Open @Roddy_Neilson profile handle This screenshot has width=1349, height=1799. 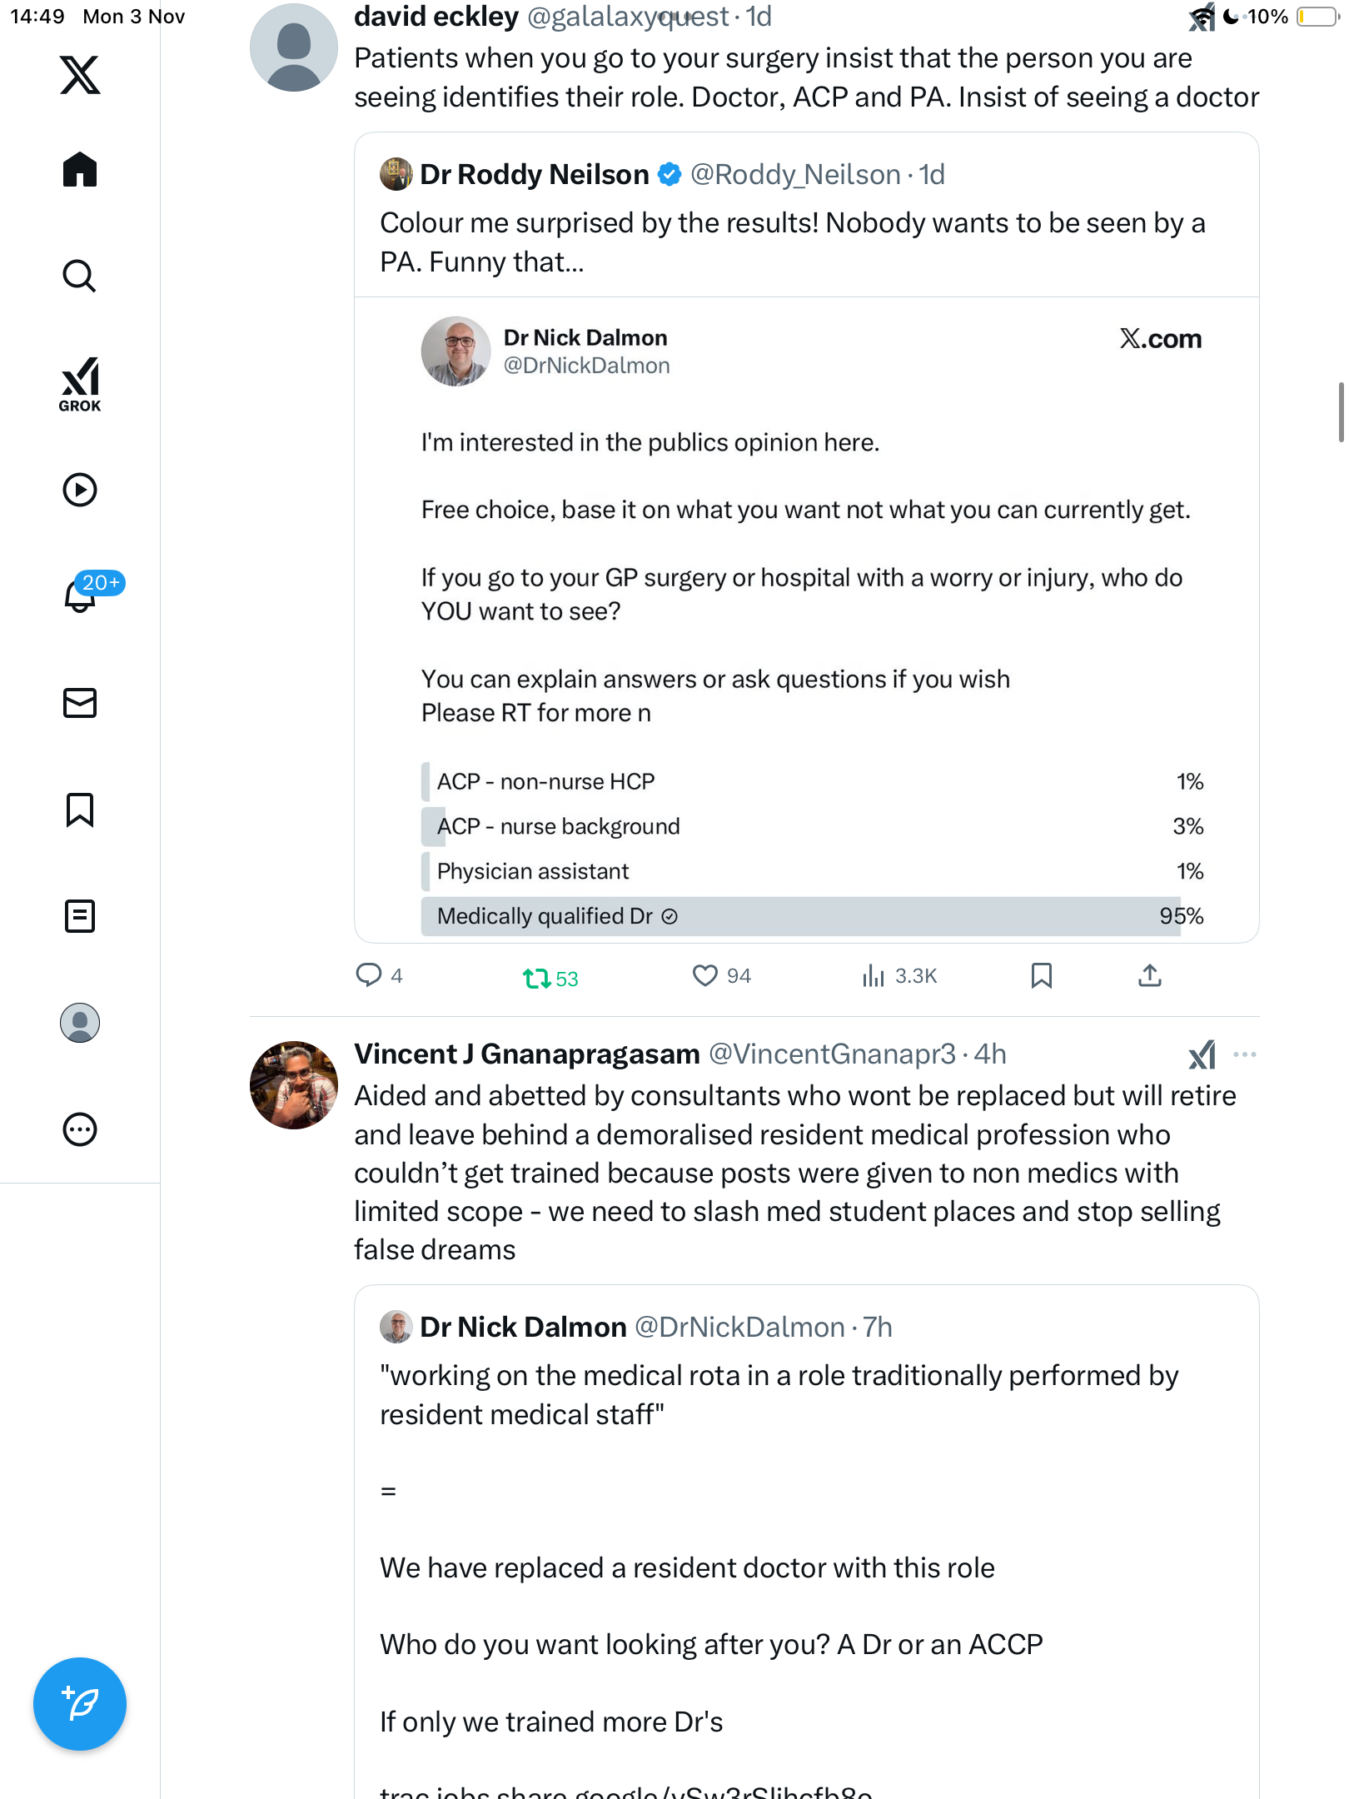click(795, 175)
